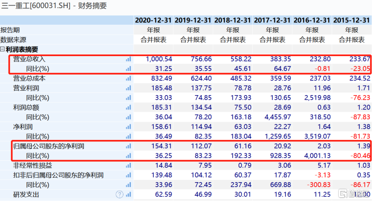Open chart icon for 营业利润 同比(%) row

tap(128, 98)
